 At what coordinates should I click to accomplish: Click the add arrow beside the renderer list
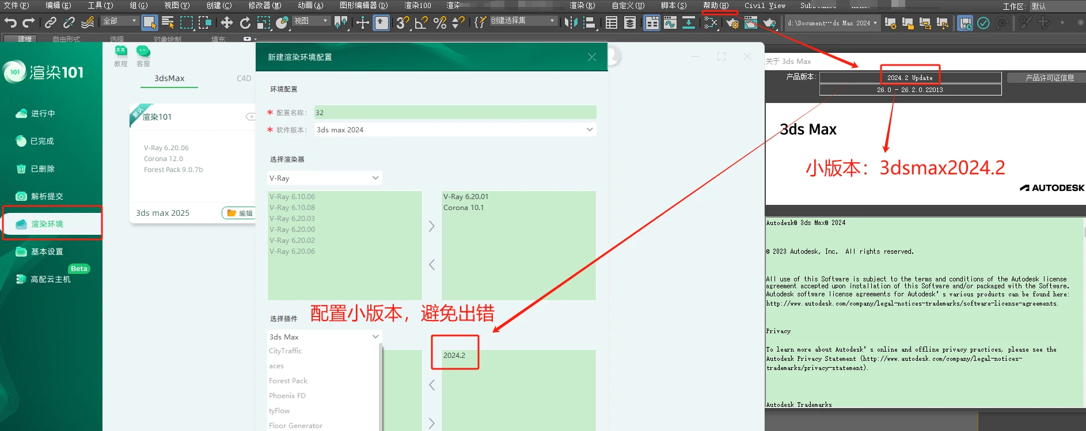[432, 226]
